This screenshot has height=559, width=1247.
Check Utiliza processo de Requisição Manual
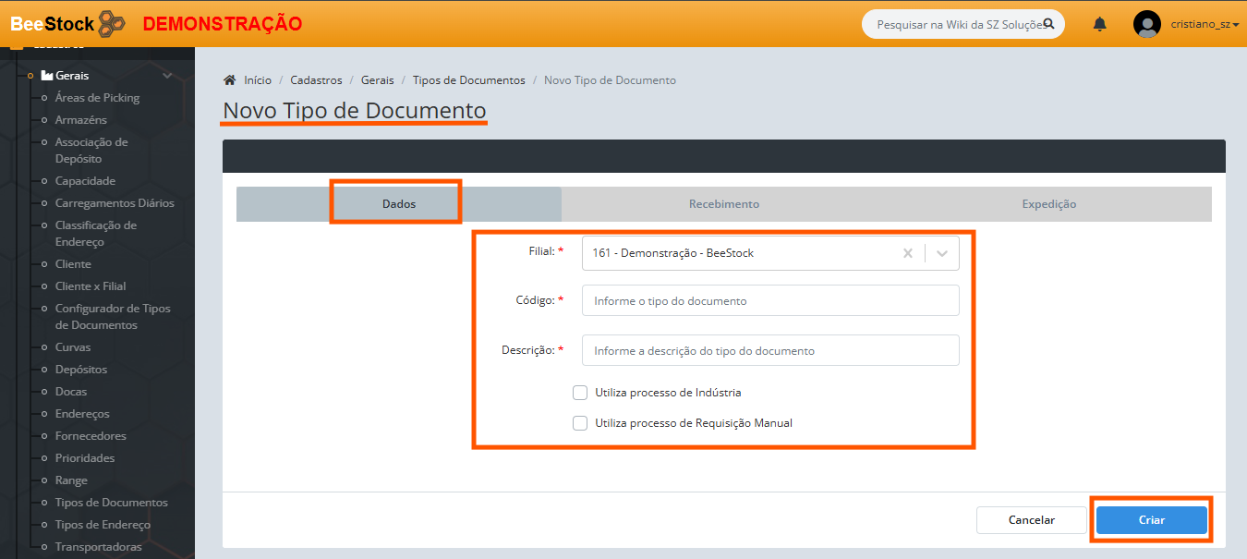[580, 423]
